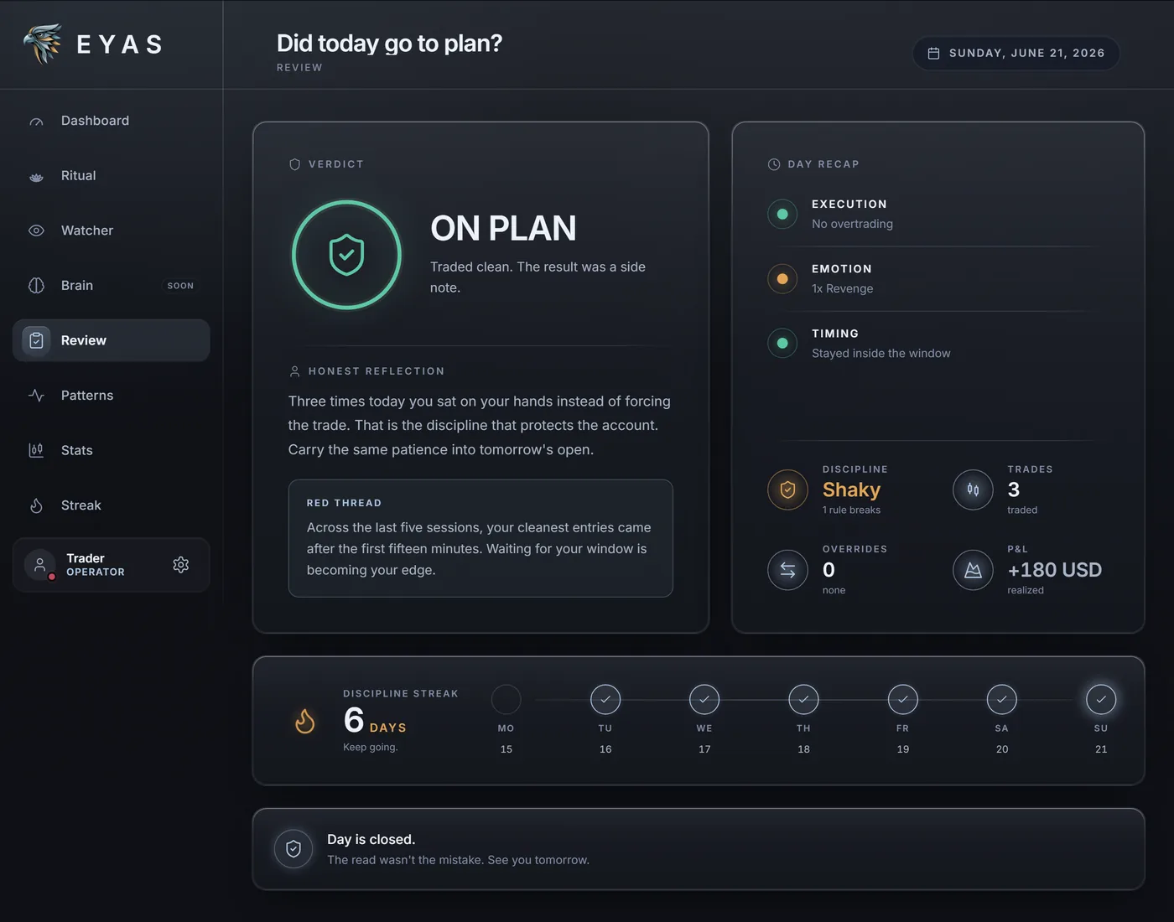
Task: Click the EYAS eagle logo
Action: (43, 44)
